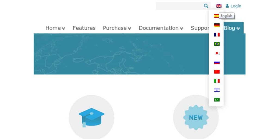
Task: Open the UK flag language selector
Action: click(219, 6)
